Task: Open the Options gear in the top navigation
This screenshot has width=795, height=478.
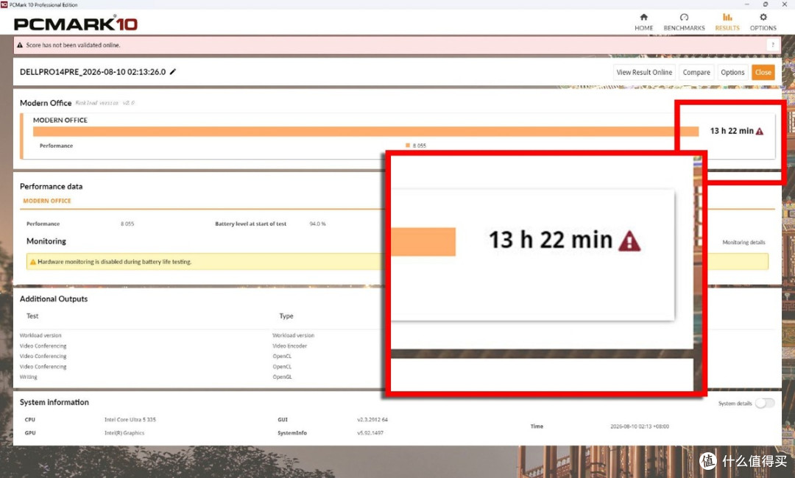Action: 763,22
